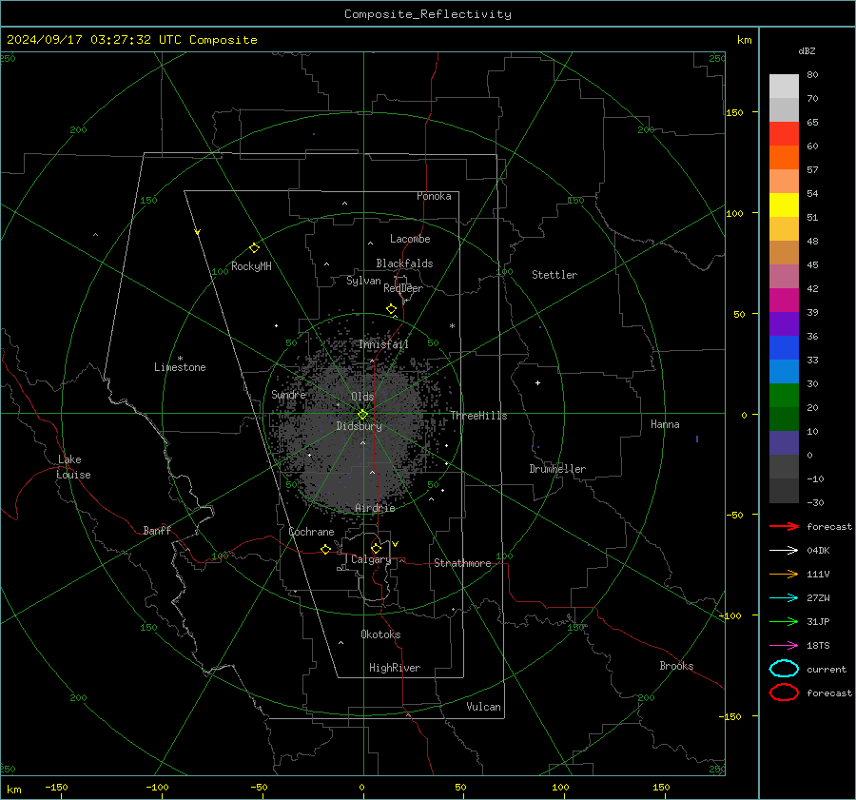Select the purple 39 dBZ color swatch
Image resolution: width=856 pixels, height=800 pixels.
[x=784, y=324]
